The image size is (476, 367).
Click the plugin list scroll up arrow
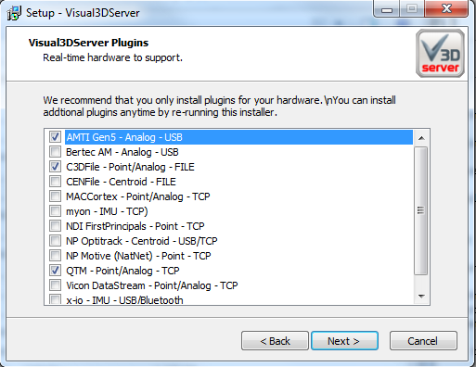[x=421, y=138]
